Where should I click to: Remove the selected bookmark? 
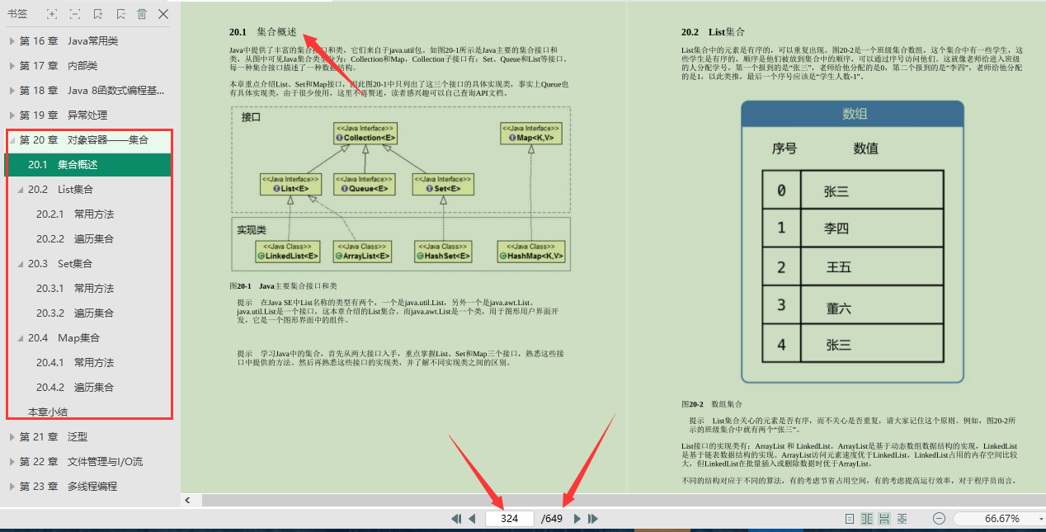120,14
